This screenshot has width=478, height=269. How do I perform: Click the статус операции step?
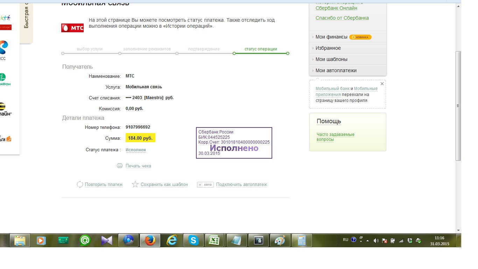pyautogui.click(x=261, y=49)
